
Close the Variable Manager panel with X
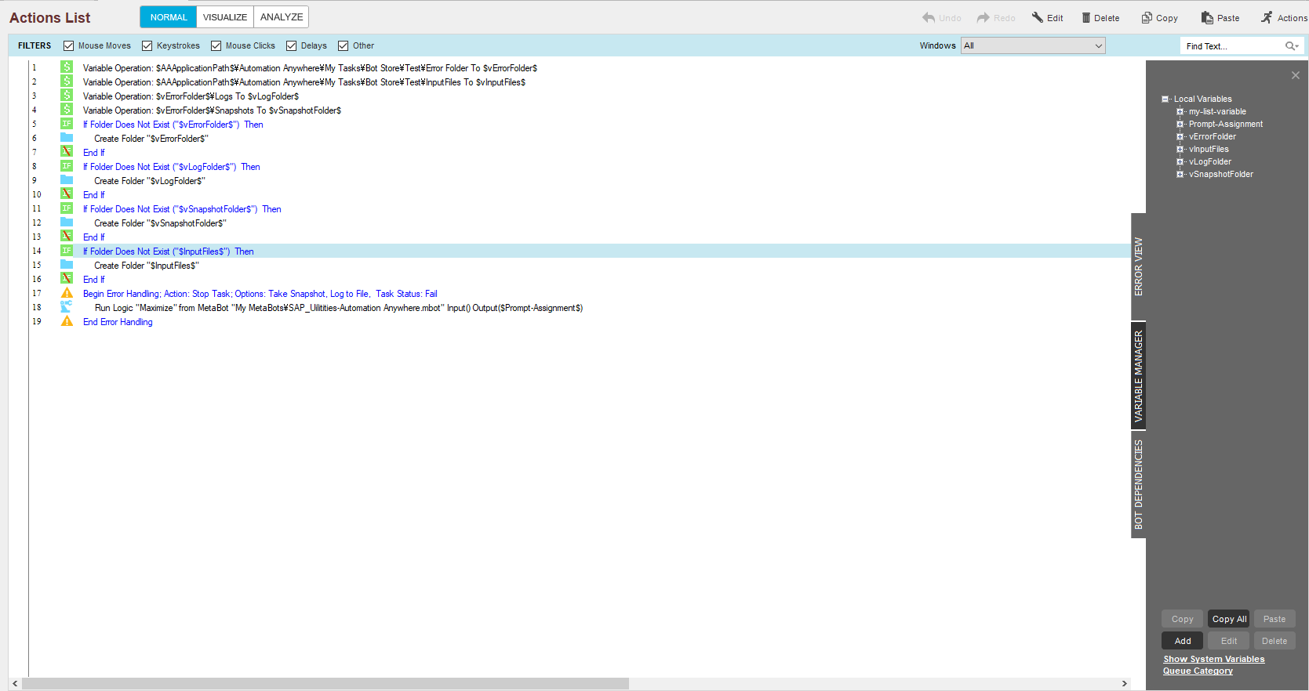[x=1296, y=75]
